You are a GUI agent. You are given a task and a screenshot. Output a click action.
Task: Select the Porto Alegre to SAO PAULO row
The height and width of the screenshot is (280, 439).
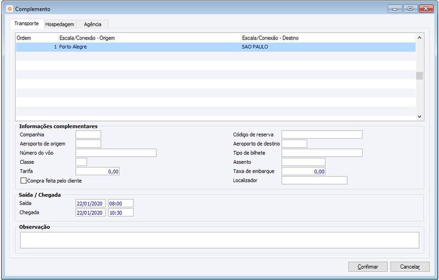(x=216, y=47)
